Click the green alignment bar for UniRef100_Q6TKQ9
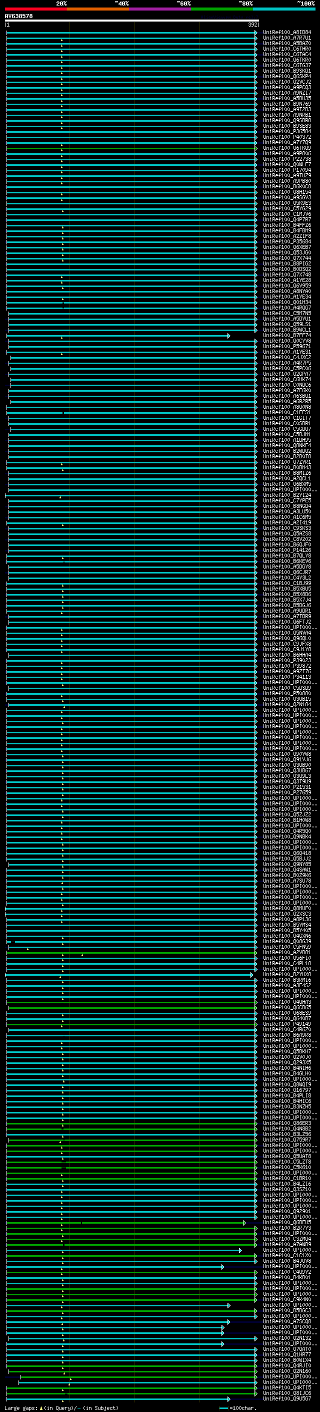The image size is (320, 1412). 131,148
